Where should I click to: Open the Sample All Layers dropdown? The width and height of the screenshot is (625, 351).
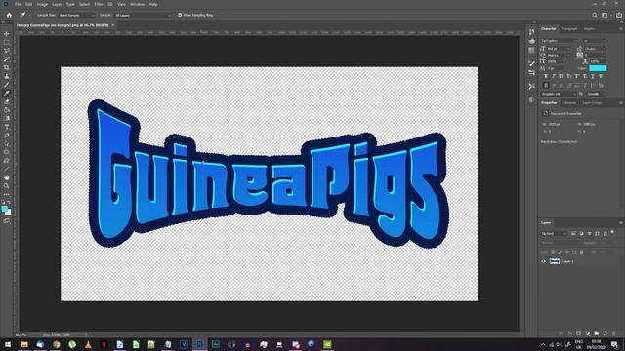[x=143, y=16]
